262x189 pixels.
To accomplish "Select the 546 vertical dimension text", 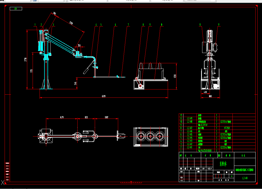I will [75, 83].
